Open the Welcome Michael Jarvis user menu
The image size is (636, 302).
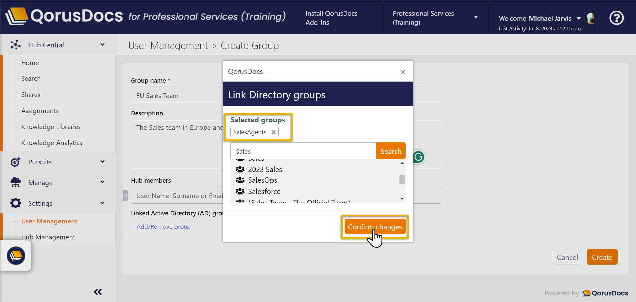pos(540,18)
